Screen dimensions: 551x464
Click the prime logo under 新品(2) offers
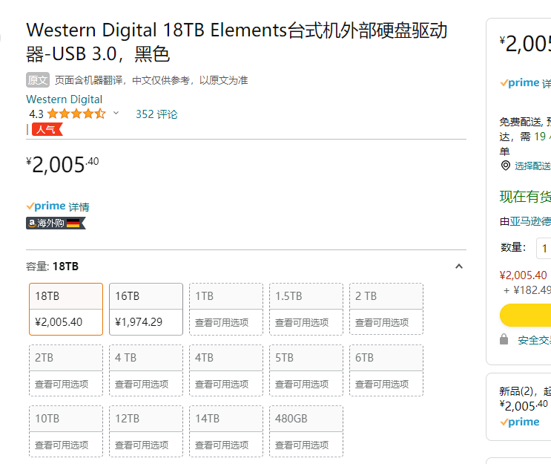coord(520,422)
